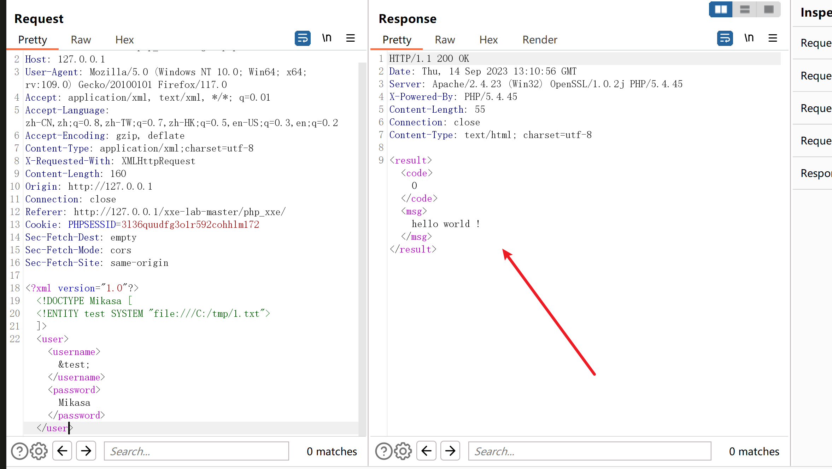Open Response Hex tab

pos(488,40)
